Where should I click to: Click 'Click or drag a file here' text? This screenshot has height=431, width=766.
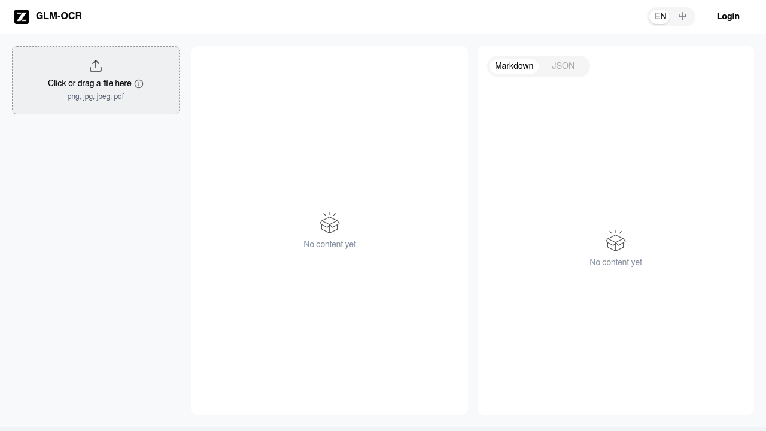[90, 83]
